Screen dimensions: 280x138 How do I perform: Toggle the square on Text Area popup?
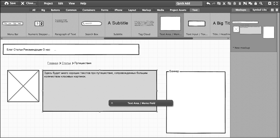[x=112, y=103]
